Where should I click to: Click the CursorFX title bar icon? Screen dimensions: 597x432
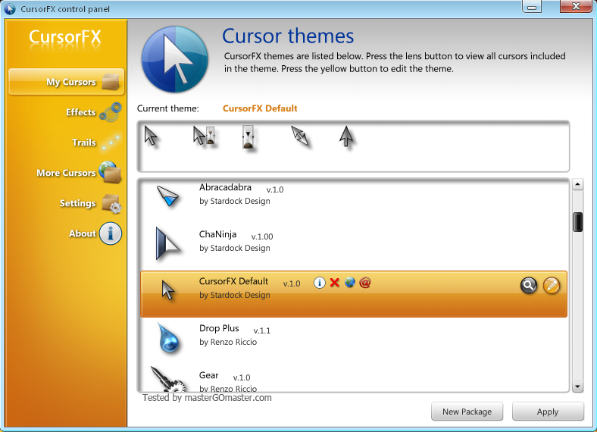pos(10,9)
